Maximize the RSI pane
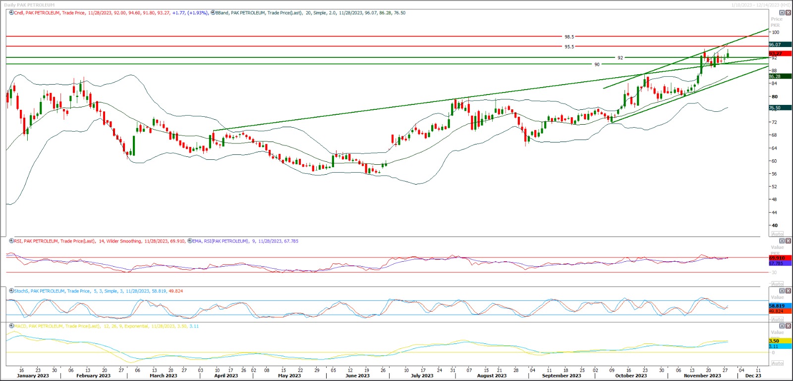The height and width of the screenshot is (381, 793). [782, 241]
